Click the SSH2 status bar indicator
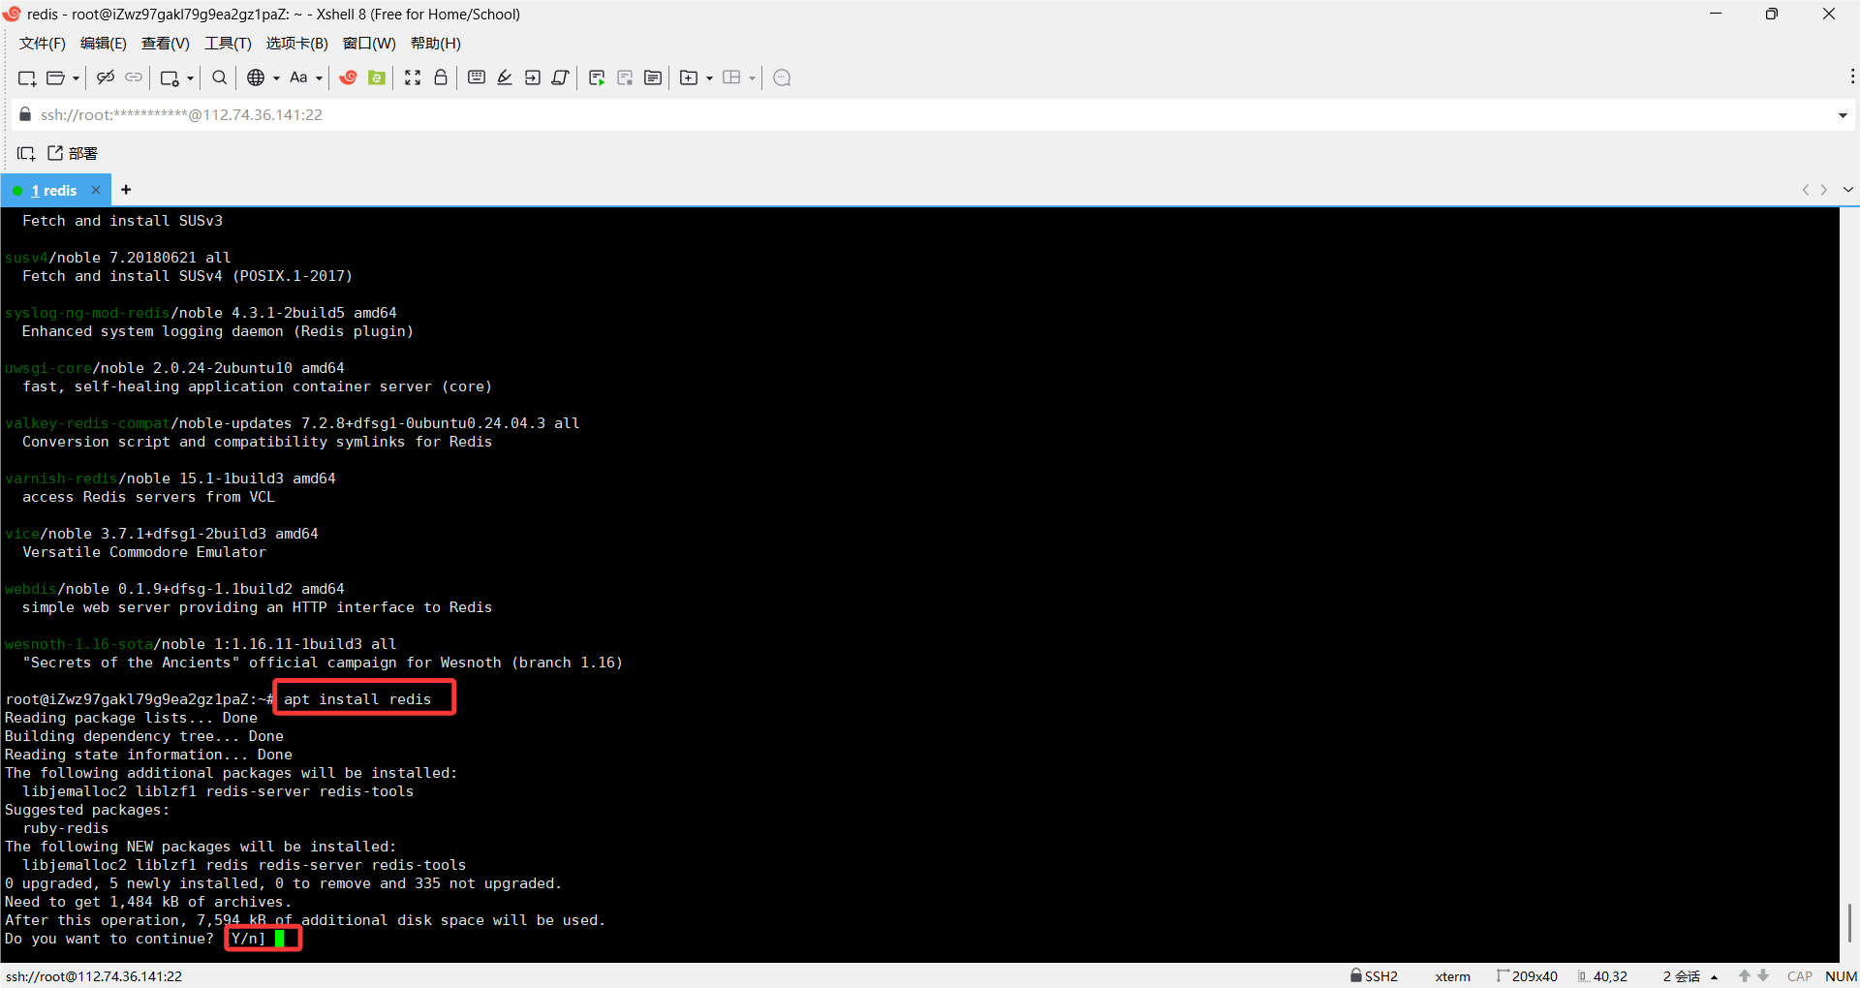1860x988 pixels. 1374,976
